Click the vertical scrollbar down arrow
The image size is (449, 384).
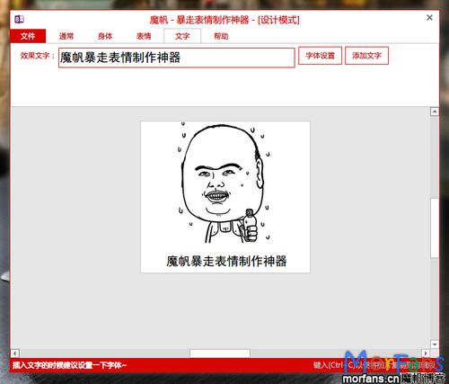coord(435,344)
